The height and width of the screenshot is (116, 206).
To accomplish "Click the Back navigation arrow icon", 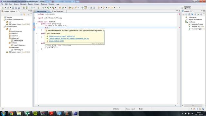I will pyautogui.click(x=112, y=8).
